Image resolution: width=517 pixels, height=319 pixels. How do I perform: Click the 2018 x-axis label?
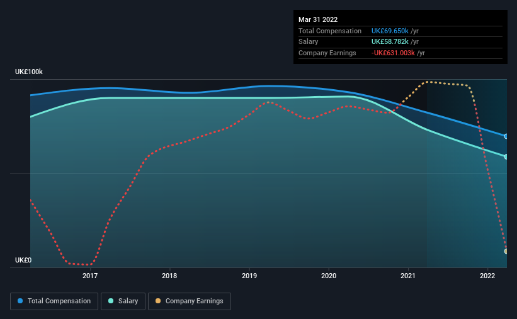point(169,276)
